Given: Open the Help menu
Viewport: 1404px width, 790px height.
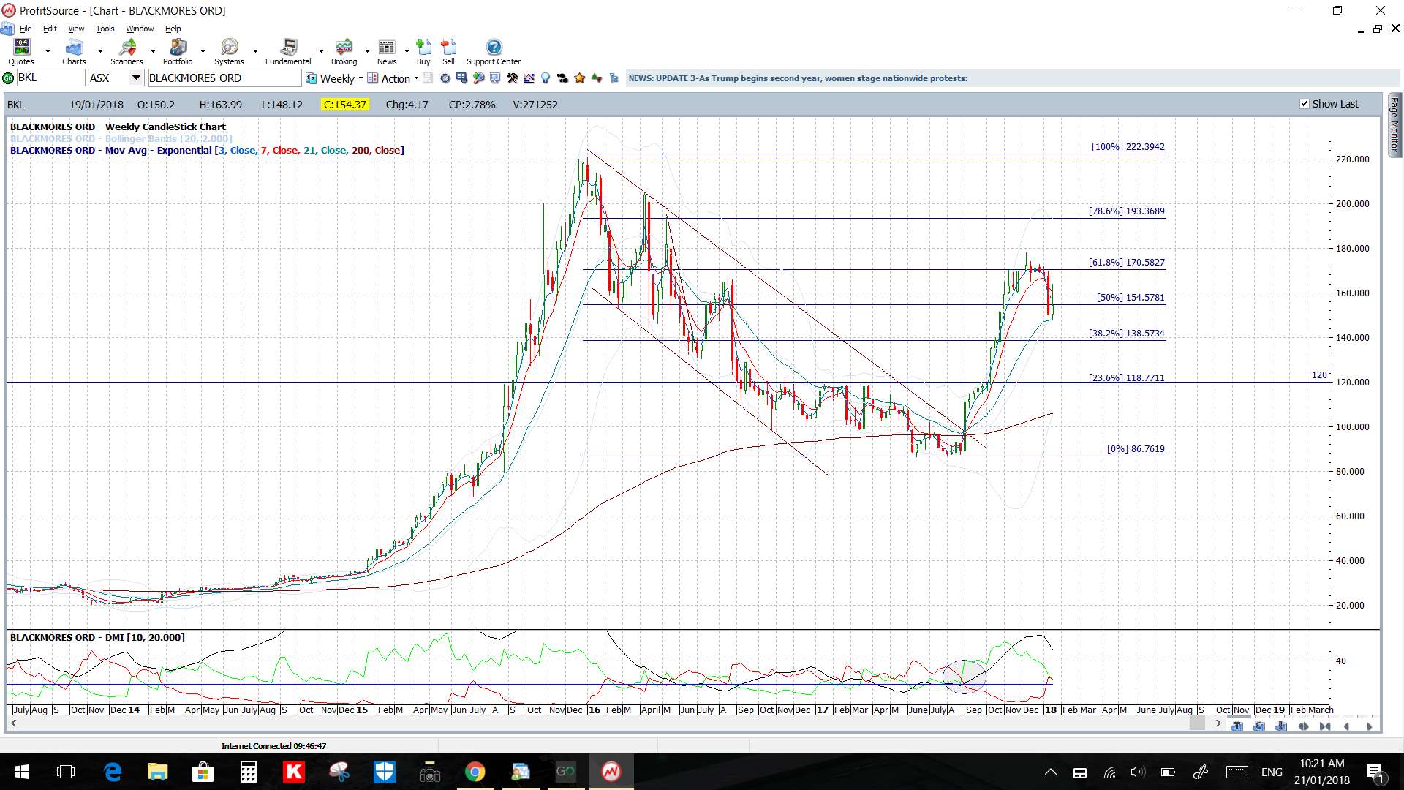Looking at the screenshot, I should [173, 29].
